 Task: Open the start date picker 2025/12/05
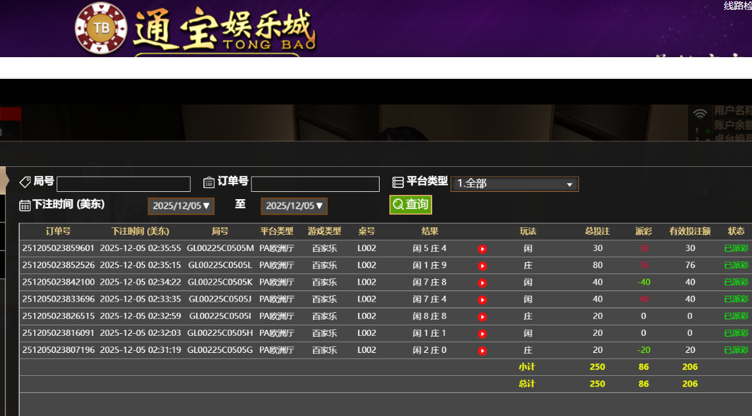click(182, 206)
